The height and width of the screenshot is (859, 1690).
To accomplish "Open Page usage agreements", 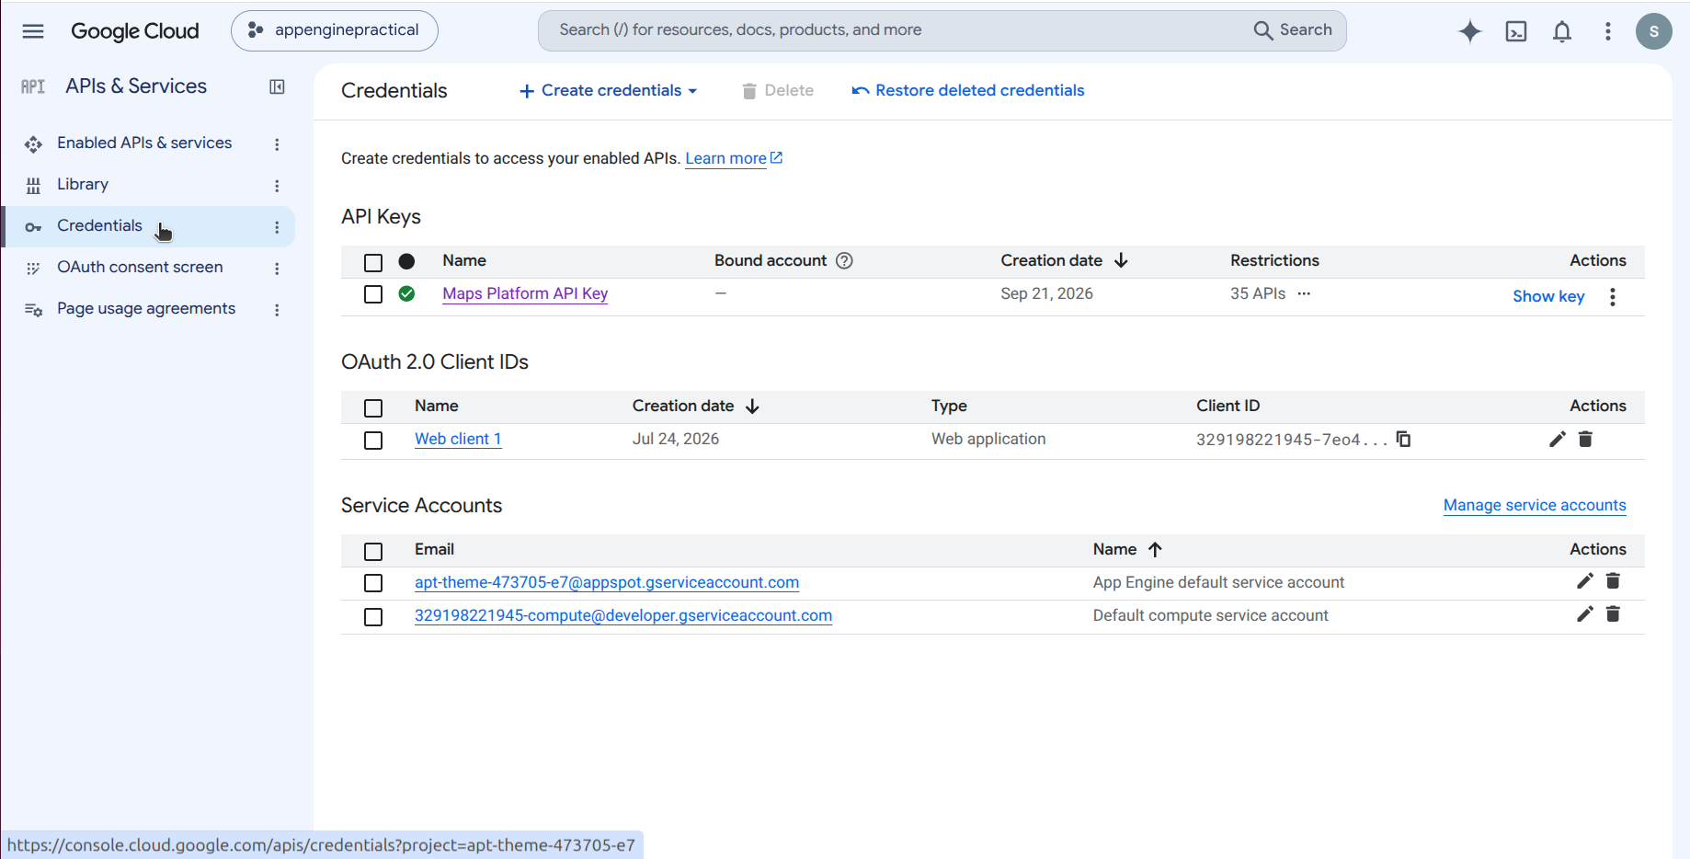I will tap(146, 308).
